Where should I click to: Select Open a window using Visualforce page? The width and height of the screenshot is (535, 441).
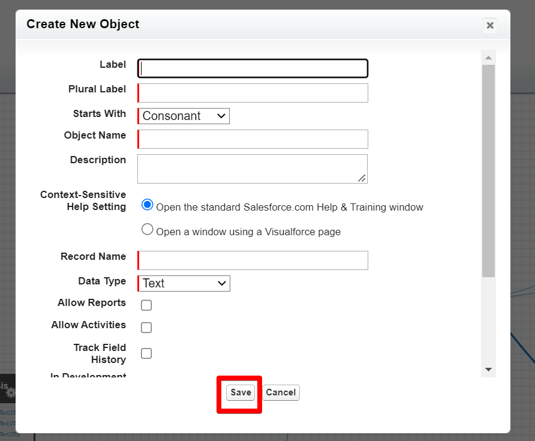coord(148,229)
